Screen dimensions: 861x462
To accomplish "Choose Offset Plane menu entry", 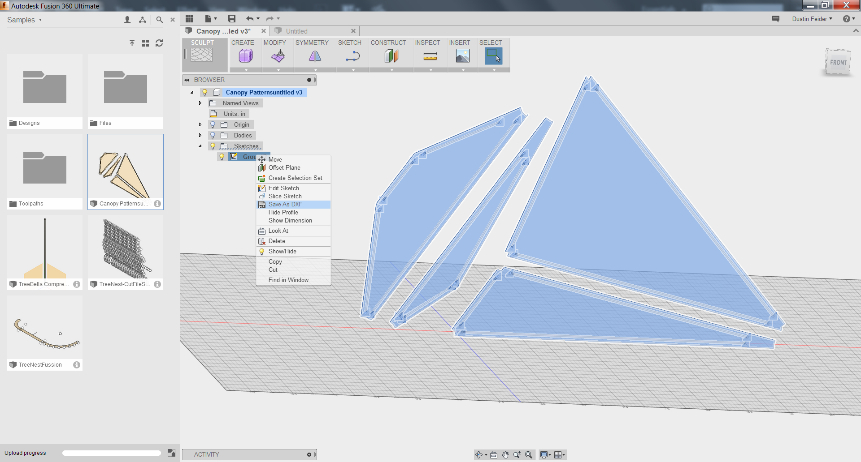I will click(x=293, y=168).
